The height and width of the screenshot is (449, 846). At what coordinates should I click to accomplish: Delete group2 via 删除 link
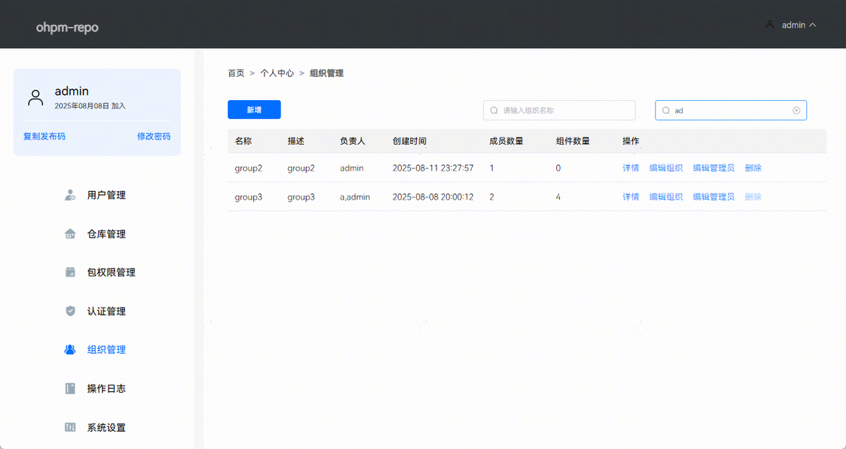pos(753,168)
